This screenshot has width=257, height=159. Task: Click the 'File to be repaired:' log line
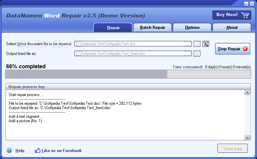coord(75,103)
